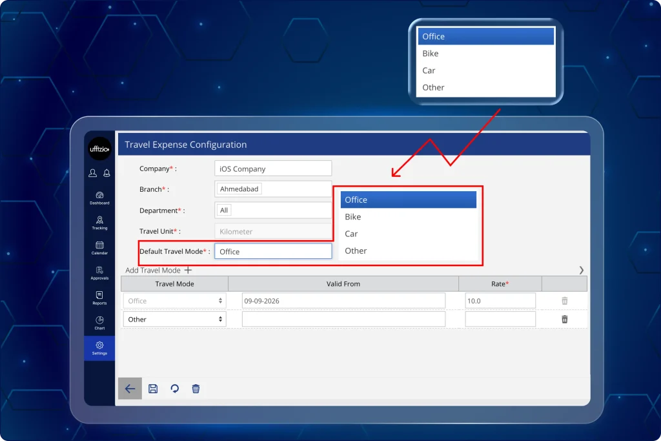Screen dimensions: 661x441
Task: Click the Rate field showing 10.0
Action: pyautogui.click(x=500, y=301)
